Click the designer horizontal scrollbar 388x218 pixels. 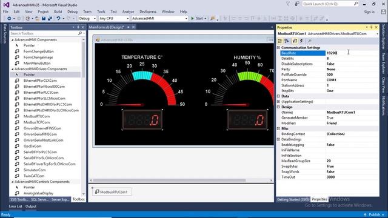(x=169, y=180)
